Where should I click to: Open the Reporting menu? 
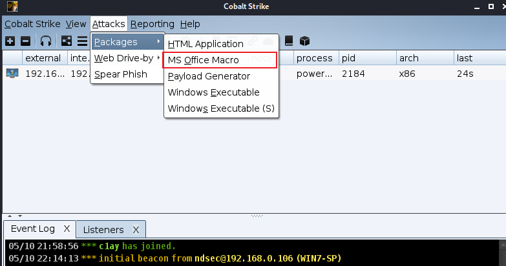153,24
